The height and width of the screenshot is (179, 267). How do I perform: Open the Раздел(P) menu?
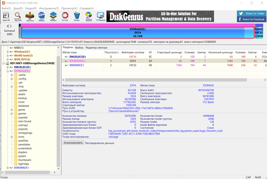(x=31, y=8)
